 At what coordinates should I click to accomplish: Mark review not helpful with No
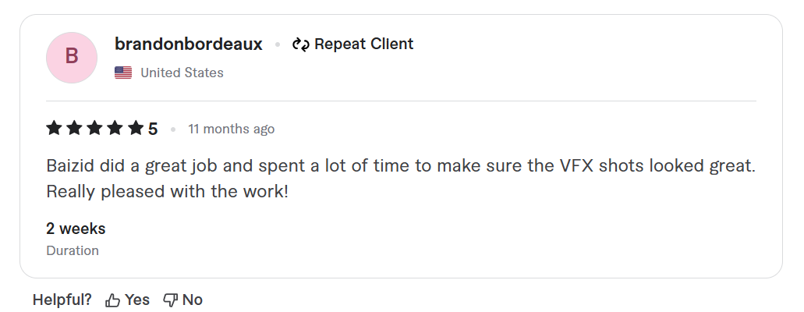tap(182, 300)
